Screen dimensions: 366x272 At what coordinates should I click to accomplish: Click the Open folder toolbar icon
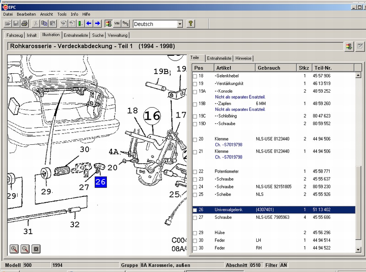coord(8,24)
